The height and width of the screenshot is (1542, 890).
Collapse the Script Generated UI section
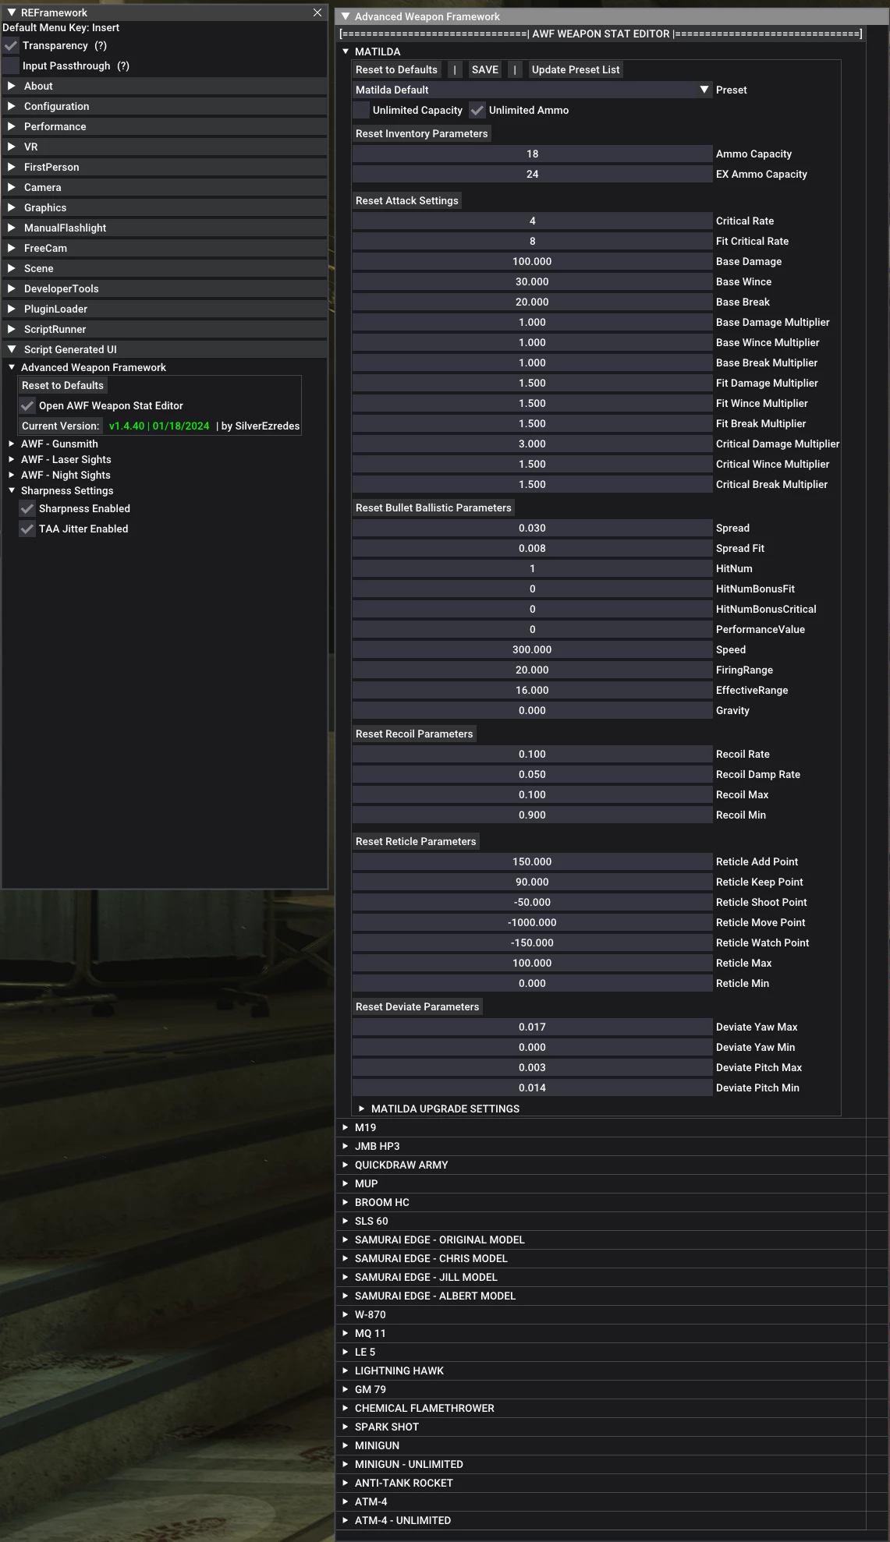point(165,349)
